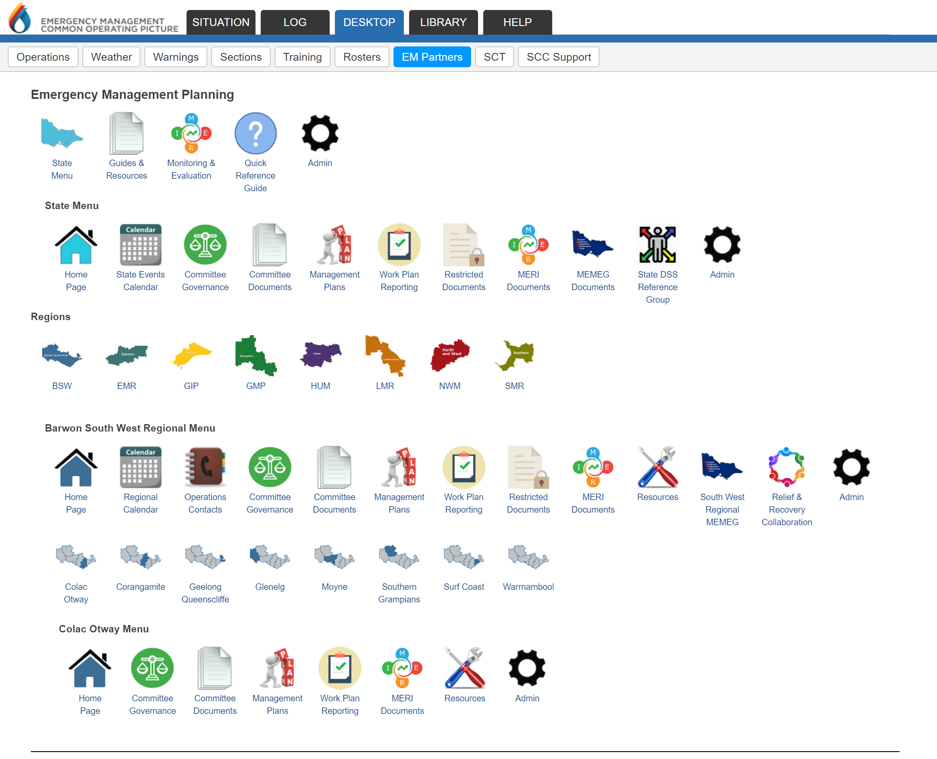Open the LIBRARY tab
Viewport: 937px width, 759px height.
[x=443, y=22]
